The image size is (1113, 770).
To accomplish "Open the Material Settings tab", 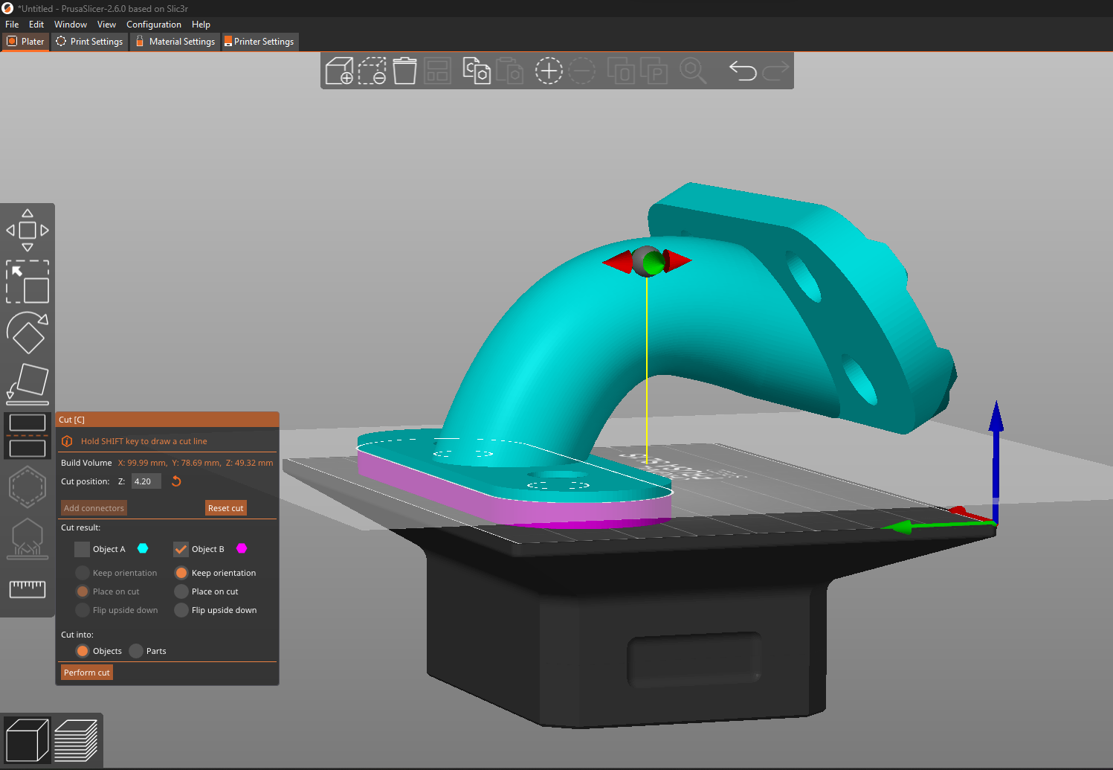I will [x=175, y=42].
